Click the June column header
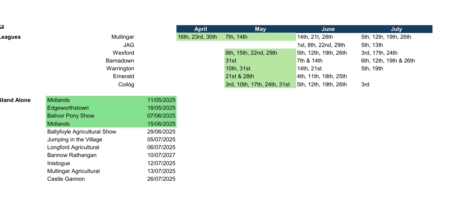Image resolution: width=460 pixels, height=210 pixels. pyautogui.click(x=328, y=29)
